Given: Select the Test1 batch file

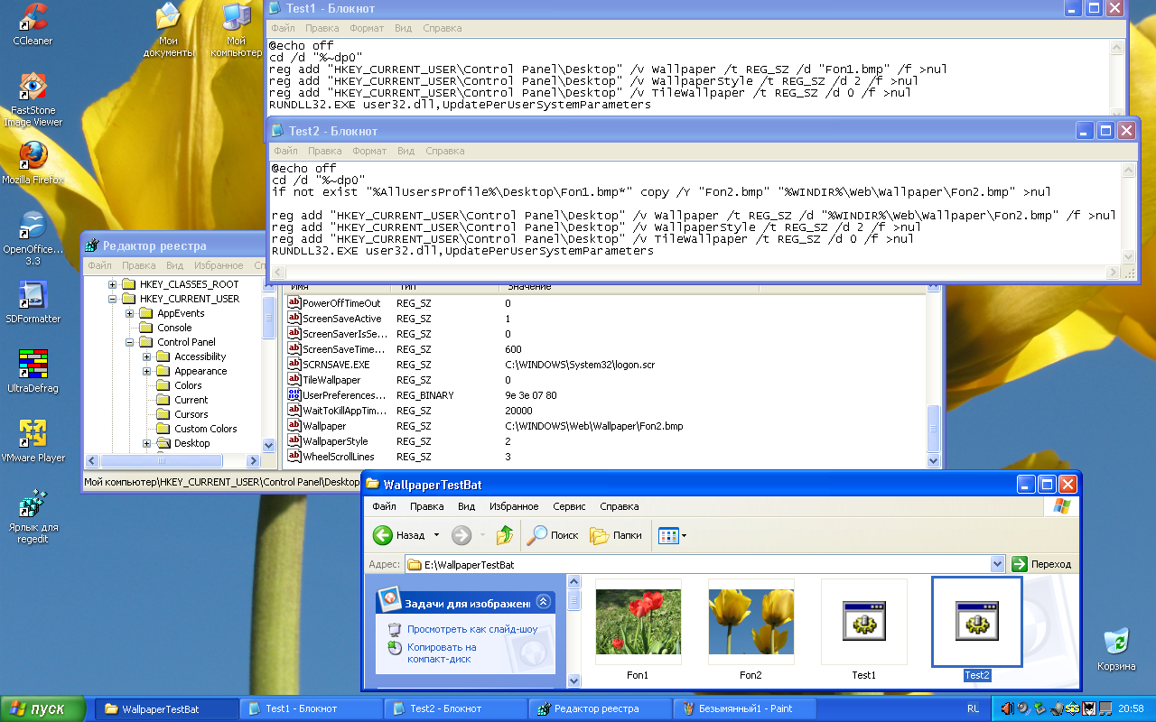Looking at the screenshot, I should pos(863,623).
